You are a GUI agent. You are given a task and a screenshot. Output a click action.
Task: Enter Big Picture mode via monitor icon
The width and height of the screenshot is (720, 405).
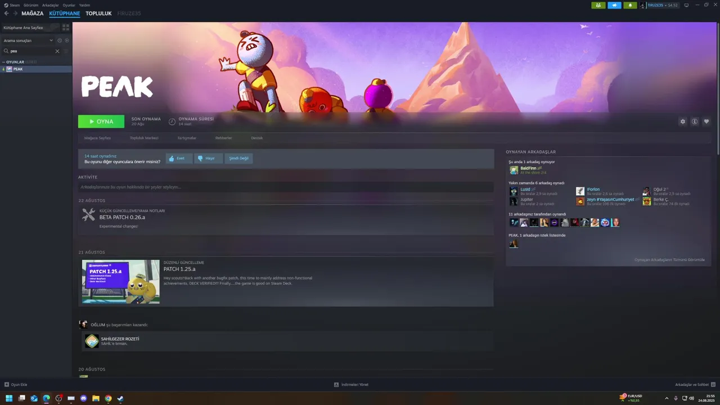[686, 5]
